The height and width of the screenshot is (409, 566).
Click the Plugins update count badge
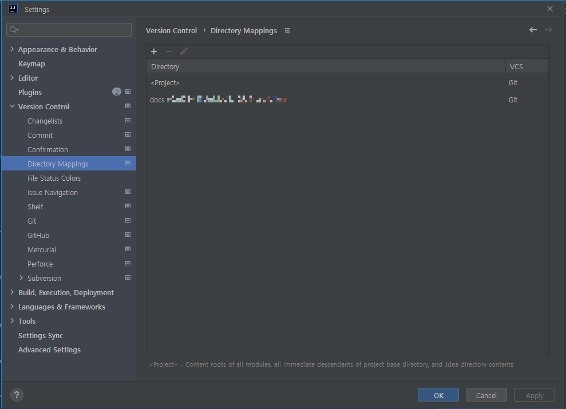point(117,92)
